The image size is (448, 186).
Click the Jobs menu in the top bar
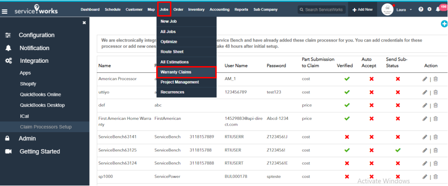164,9
